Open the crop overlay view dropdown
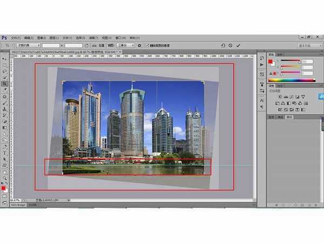Image resolution: width=324 pixels, height=243 pixels. 126,46
